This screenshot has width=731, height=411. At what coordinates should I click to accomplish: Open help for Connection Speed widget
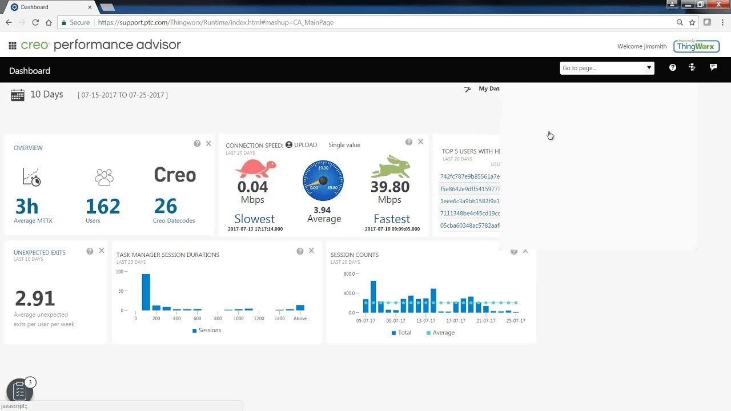[409, 142]
